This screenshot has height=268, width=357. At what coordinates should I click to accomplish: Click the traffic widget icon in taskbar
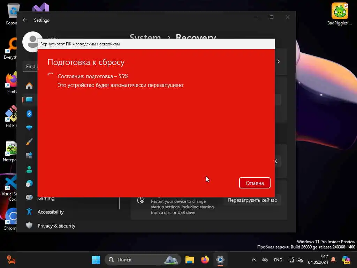pyautogui.click(x=11, y=260)
